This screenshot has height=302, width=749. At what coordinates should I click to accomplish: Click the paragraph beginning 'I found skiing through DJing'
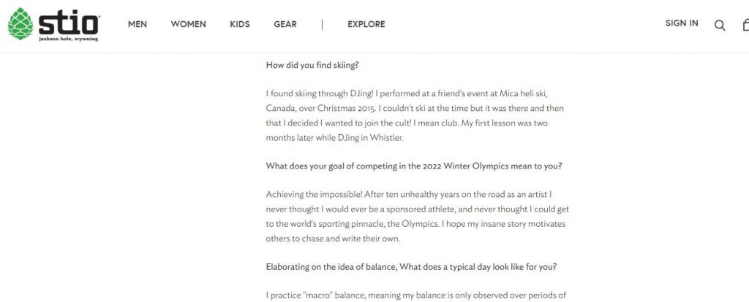tap(415, 116)
